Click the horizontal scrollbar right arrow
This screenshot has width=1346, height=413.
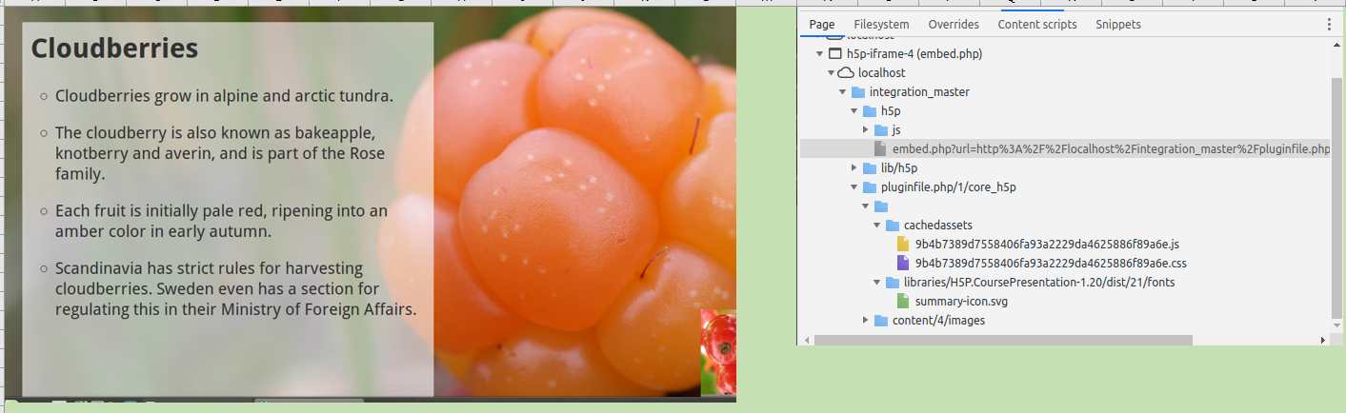point(1323,340)
